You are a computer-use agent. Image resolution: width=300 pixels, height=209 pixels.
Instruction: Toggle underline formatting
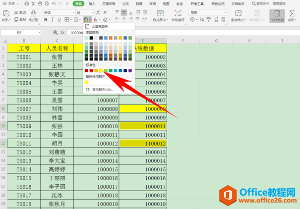click(x=60, y=19)
